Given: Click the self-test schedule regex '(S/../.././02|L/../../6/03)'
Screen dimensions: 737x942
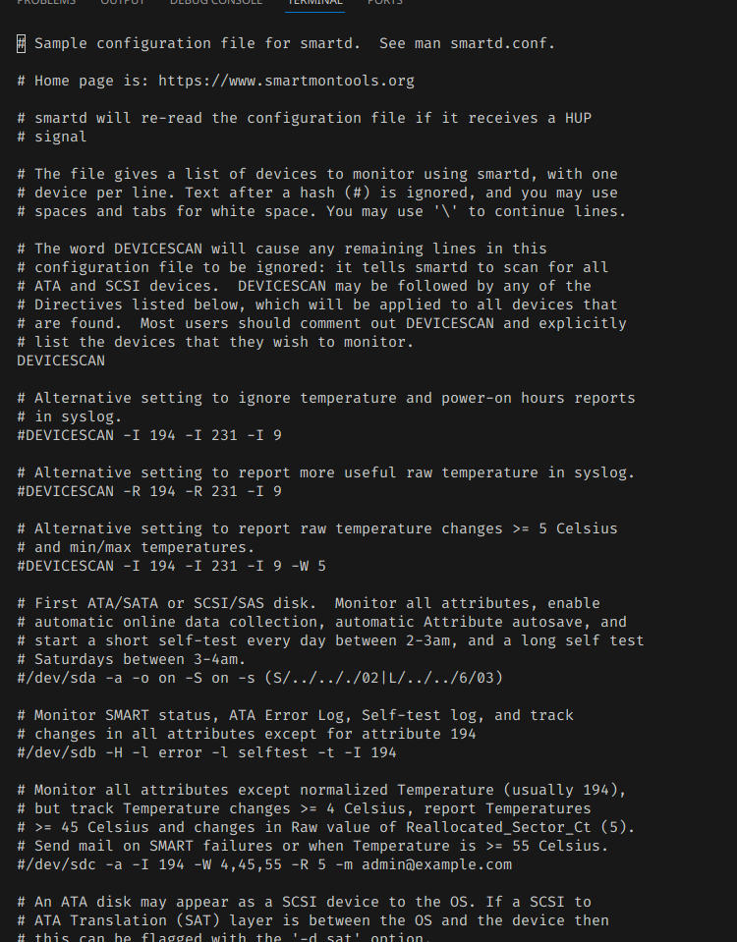Looking at the screenshot, I should point(392,678).
